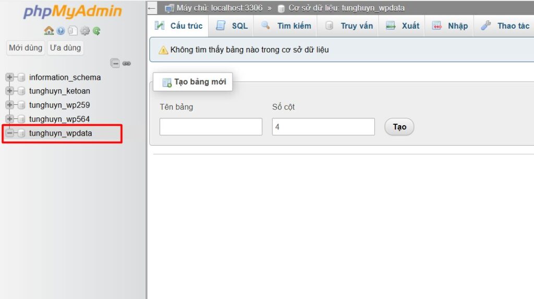Screen dimensions: 534x299
Task: Expand tunghuyn_wp259 database tree
Action: point(9,105)
